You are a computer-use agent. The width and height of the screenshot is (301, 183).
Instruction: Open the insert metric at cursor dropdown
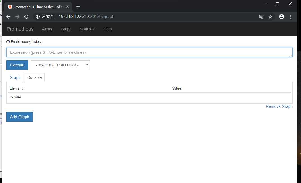60,65
